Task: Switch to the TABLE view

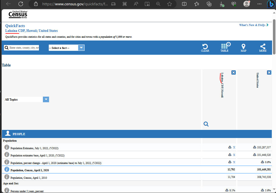Action: click(x=225, y=47)
